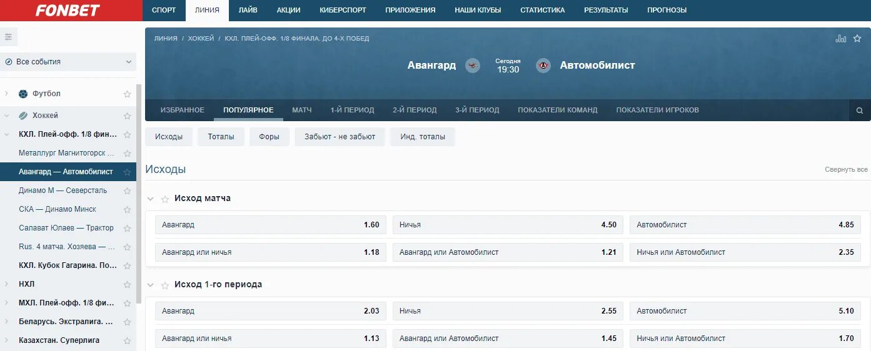Bet on Авангард match win at 1.60
871x351 pixels.
271,225
